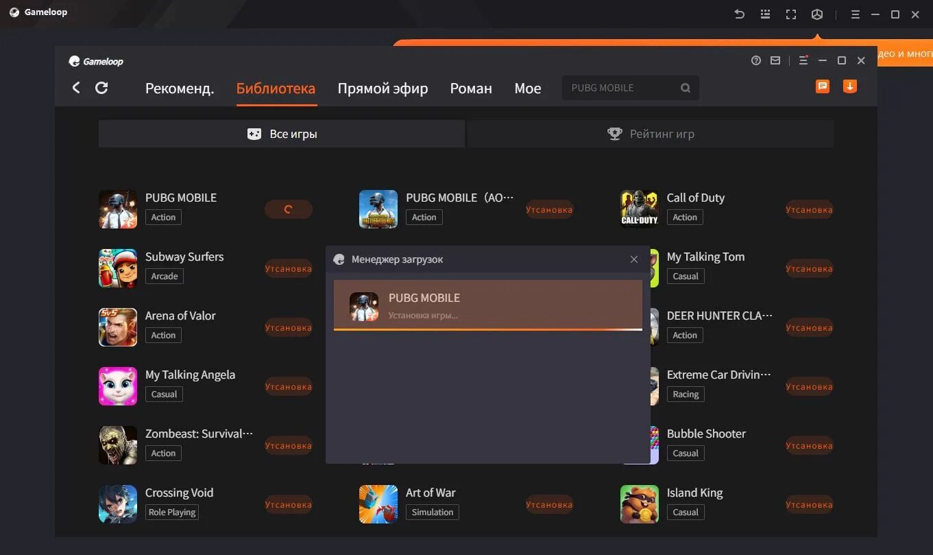Install PUBG MOBILE (AO…) version

click(x=549, y=210)
